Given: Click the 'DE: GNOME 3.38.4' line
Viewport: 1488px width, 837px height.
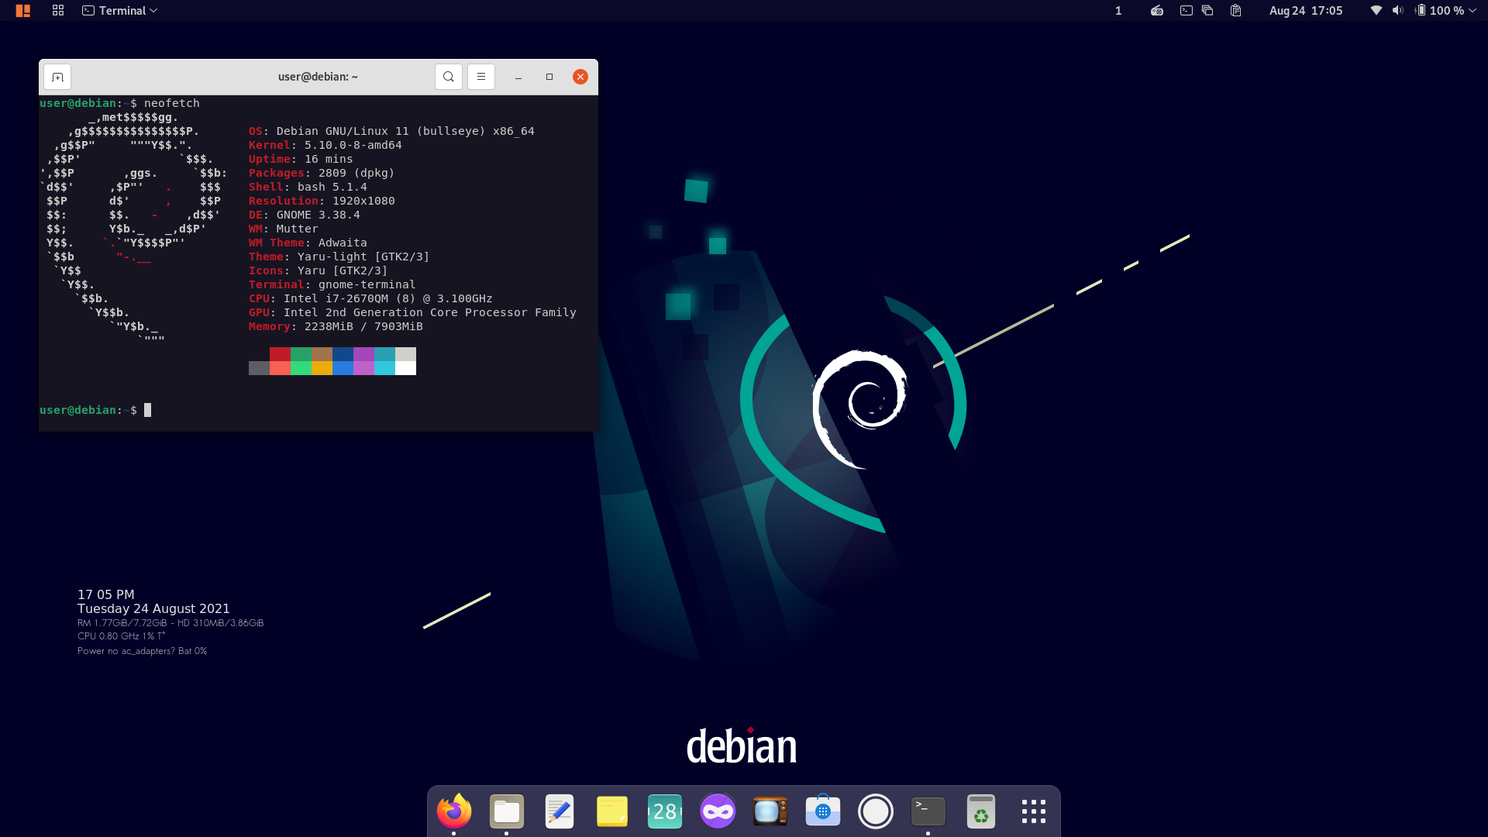Looking at the screenshot, I should coord(305,215).
